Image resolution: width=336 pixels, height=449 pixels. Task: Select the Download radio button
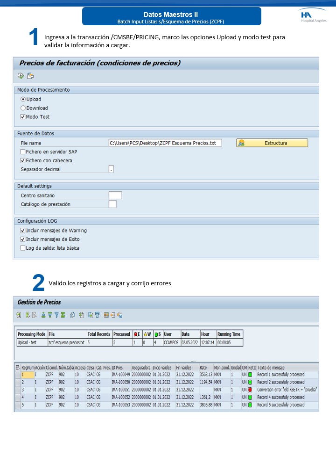(x=23, y=108)
